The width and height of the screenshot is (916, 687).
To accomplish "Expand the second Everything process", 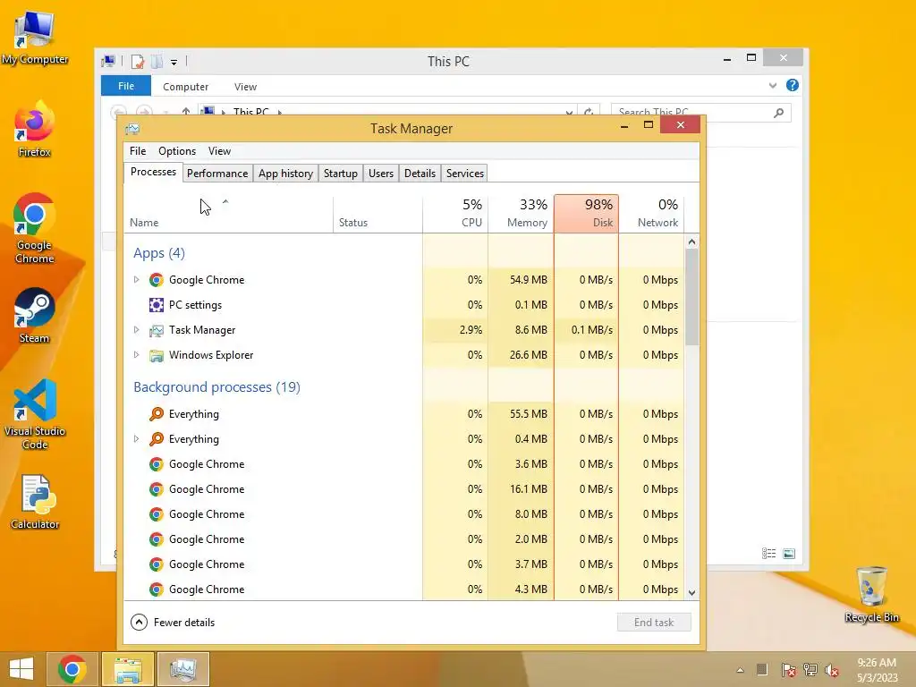I will tap(136, 439).
